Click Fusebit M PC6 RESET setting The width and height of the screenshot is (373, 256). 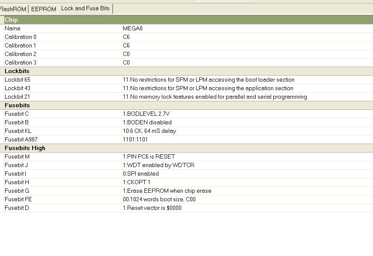(x=149, y=156)
